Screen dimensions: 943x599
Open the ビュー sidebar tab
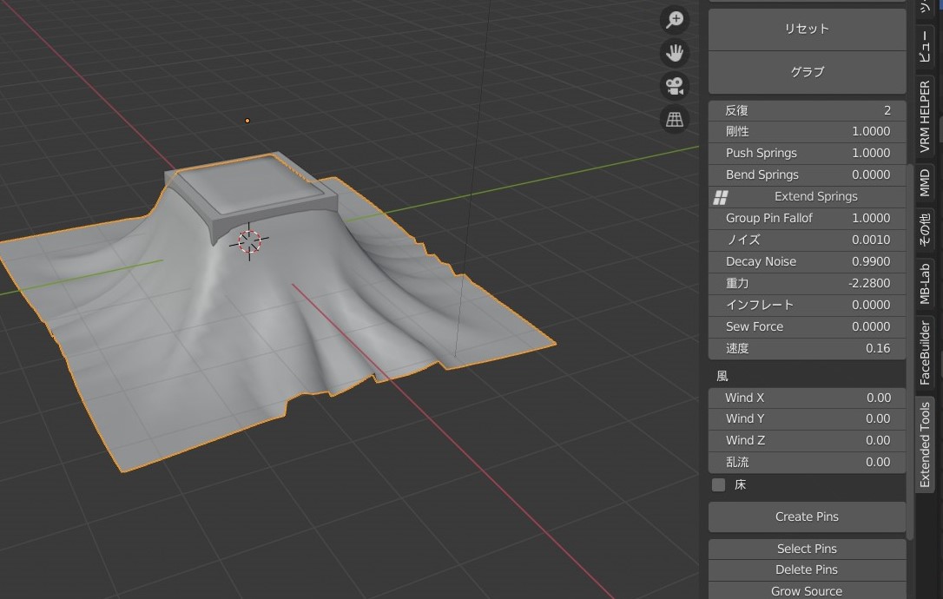point(925,47)
